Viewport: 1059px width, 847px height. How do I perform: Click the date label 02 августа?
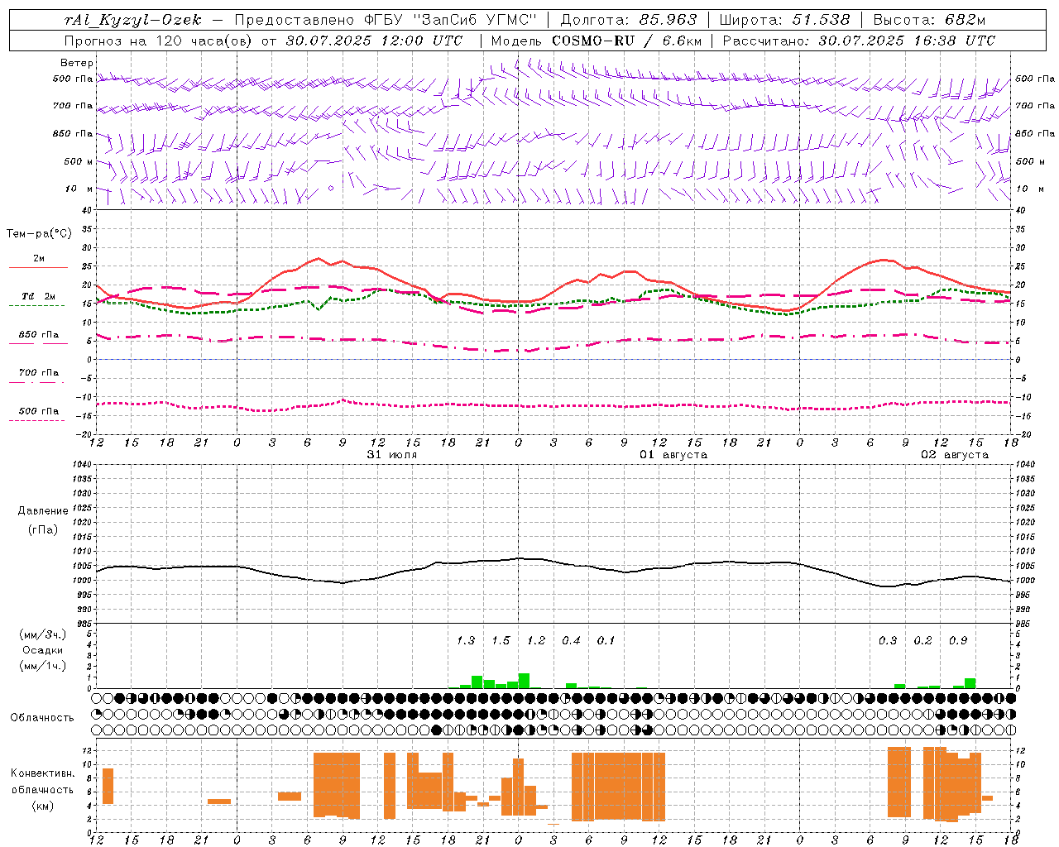955,455
